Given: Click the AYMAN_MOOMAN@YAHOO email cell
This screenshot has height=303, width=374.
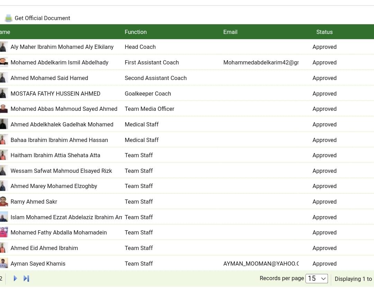Looking at the screenshot, I should (261, 264).
